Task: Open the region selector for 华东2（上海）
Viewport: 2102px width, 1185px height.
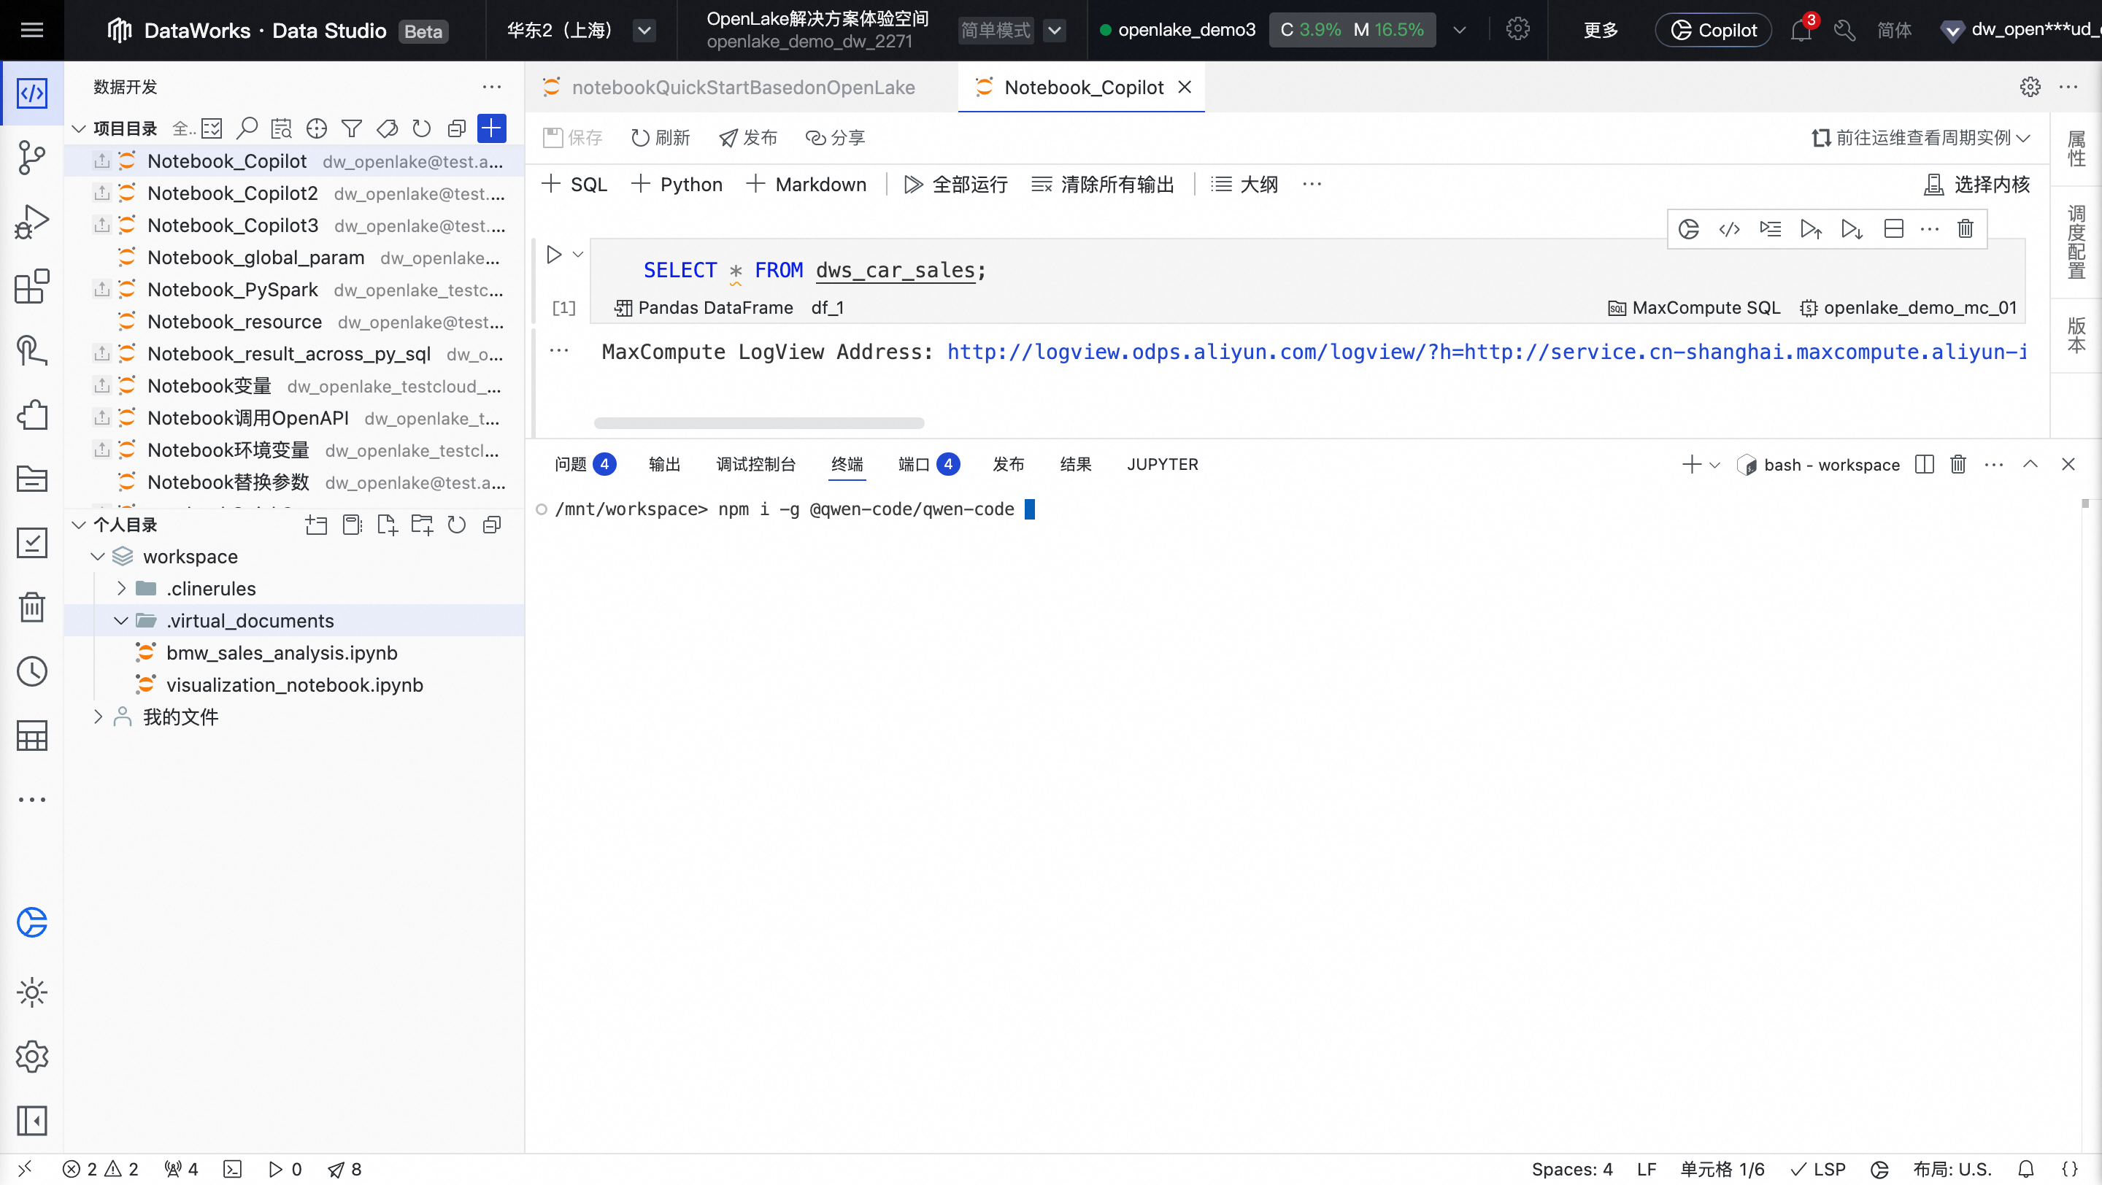Action: pyautogui.click(x=644, y=30)
